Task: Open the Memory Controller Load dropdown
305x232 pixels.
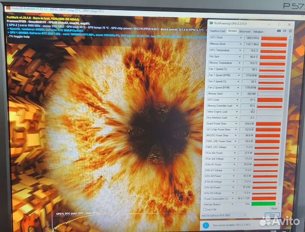Action: tap(237, 106)
